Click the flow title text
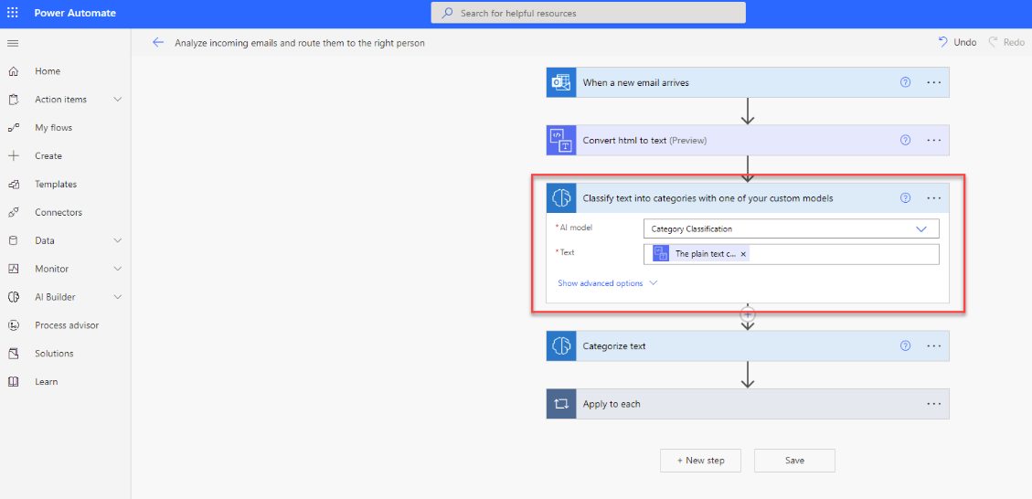Viewport: 1032px width, 499px height. tap(300, 43)
